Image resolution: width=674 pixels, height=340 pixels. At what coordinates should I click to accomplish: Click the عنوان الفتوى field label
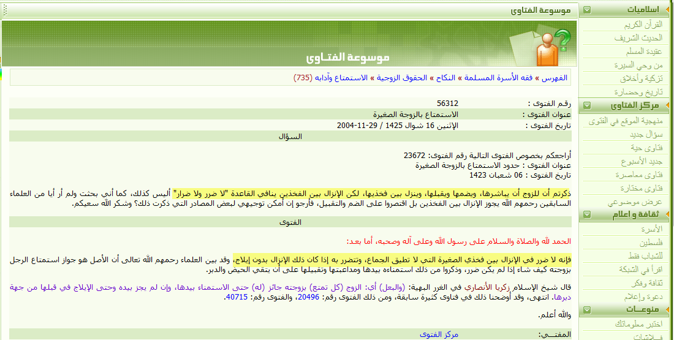(547, 115)
